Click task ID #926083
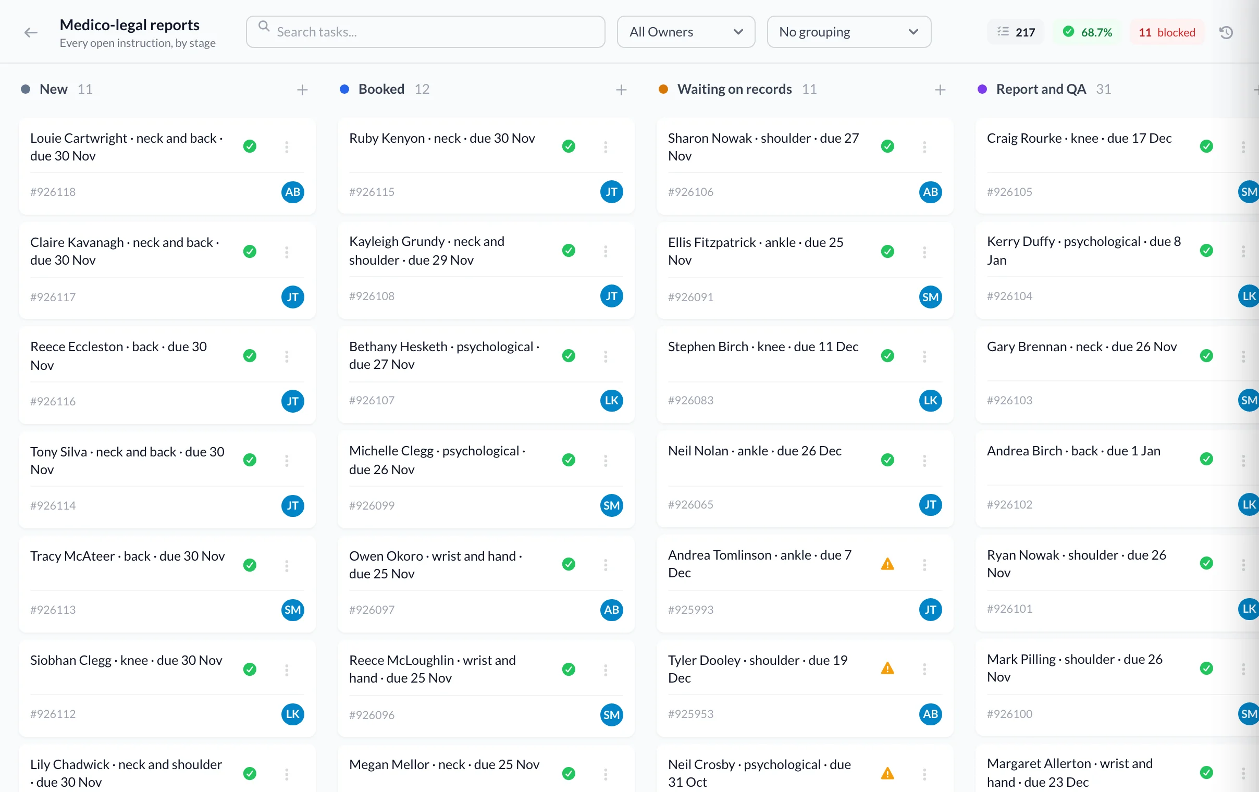The image size is (1259, 792). (690, 401)
